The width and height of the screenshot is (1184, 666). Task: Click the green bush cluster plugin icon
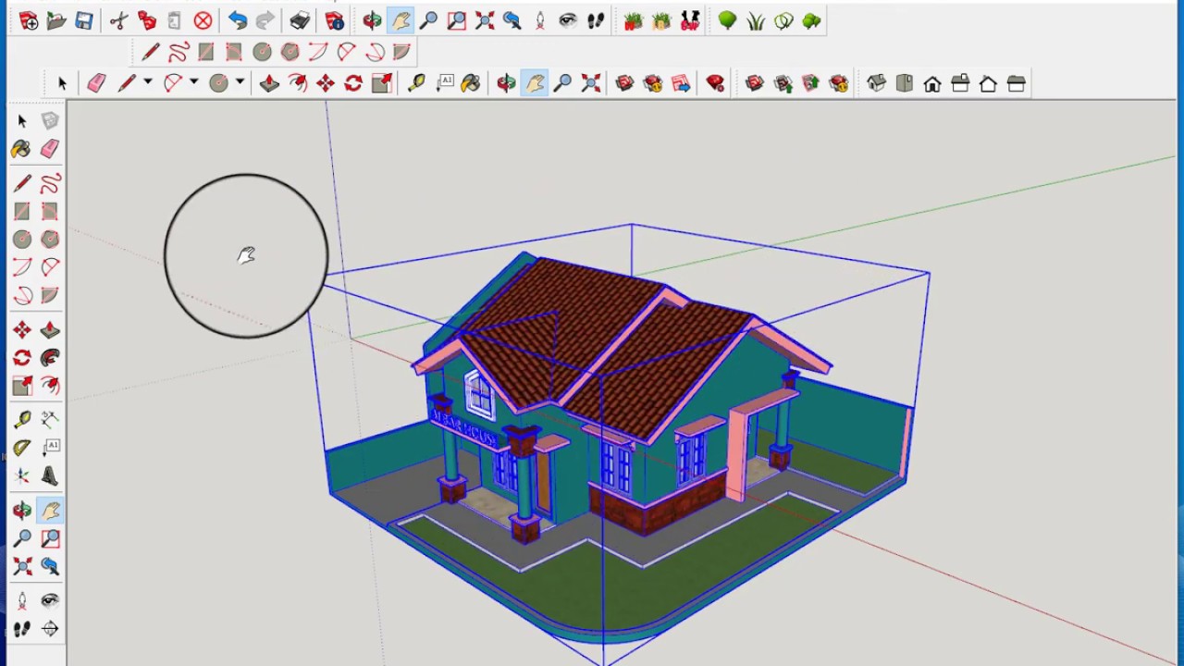(x=811, y=20)
